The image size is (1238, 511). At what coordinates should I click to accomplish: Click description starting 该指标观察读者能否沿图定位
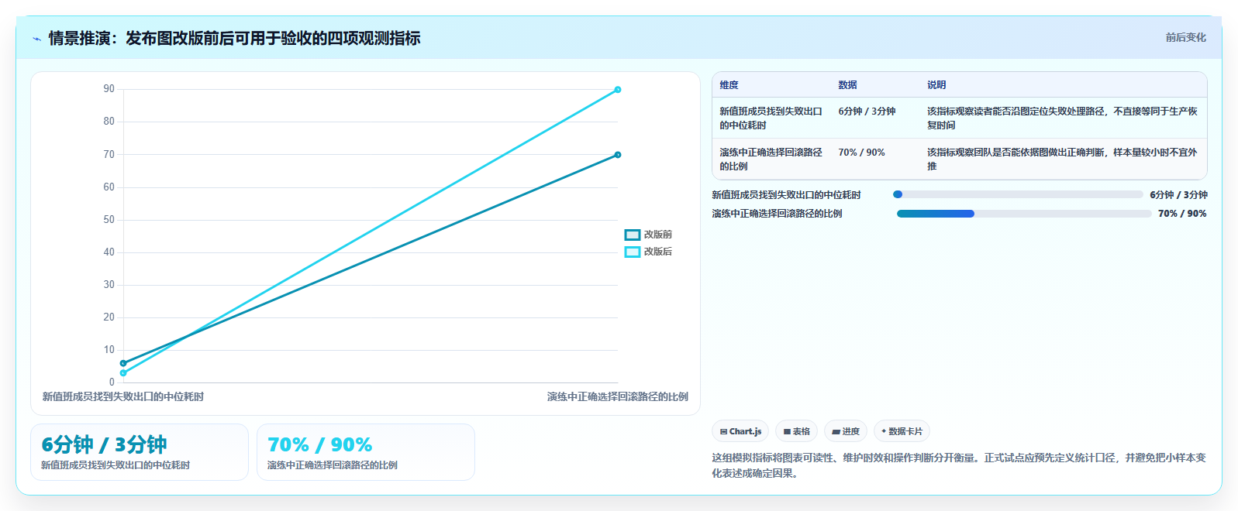[1062, 118]
